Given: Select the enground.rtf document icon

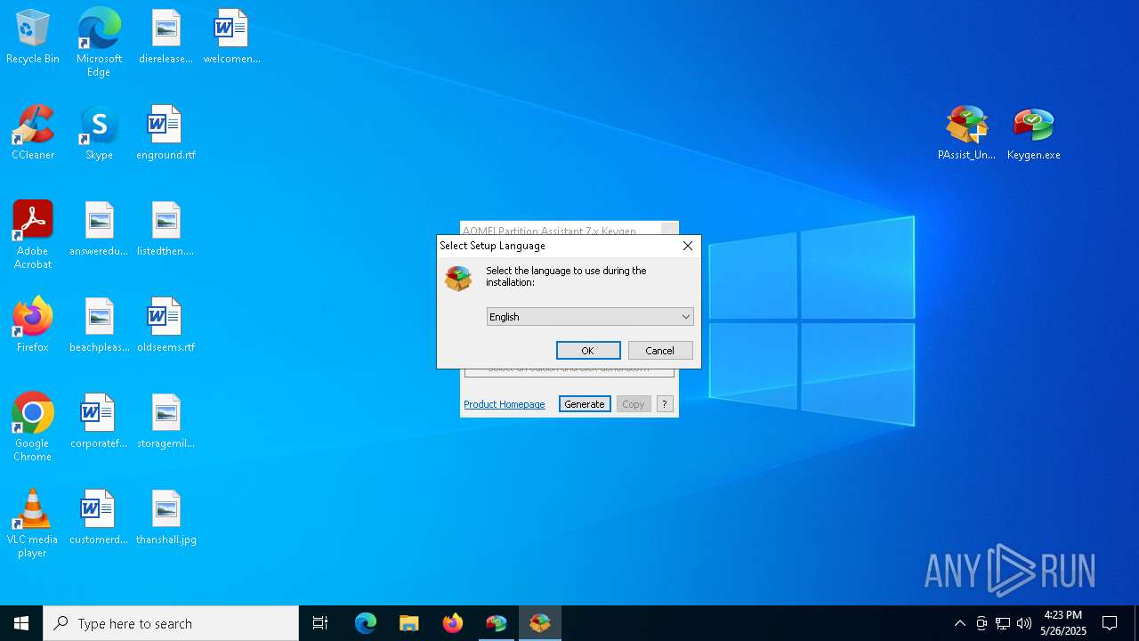Looking at the screenshot, I should [166, 134].
